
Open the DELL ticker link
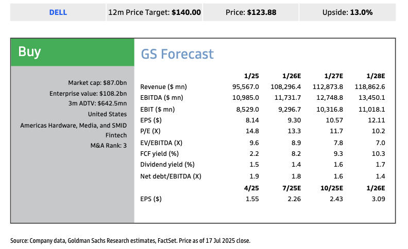pyautogui.click(x=58, y=12)
